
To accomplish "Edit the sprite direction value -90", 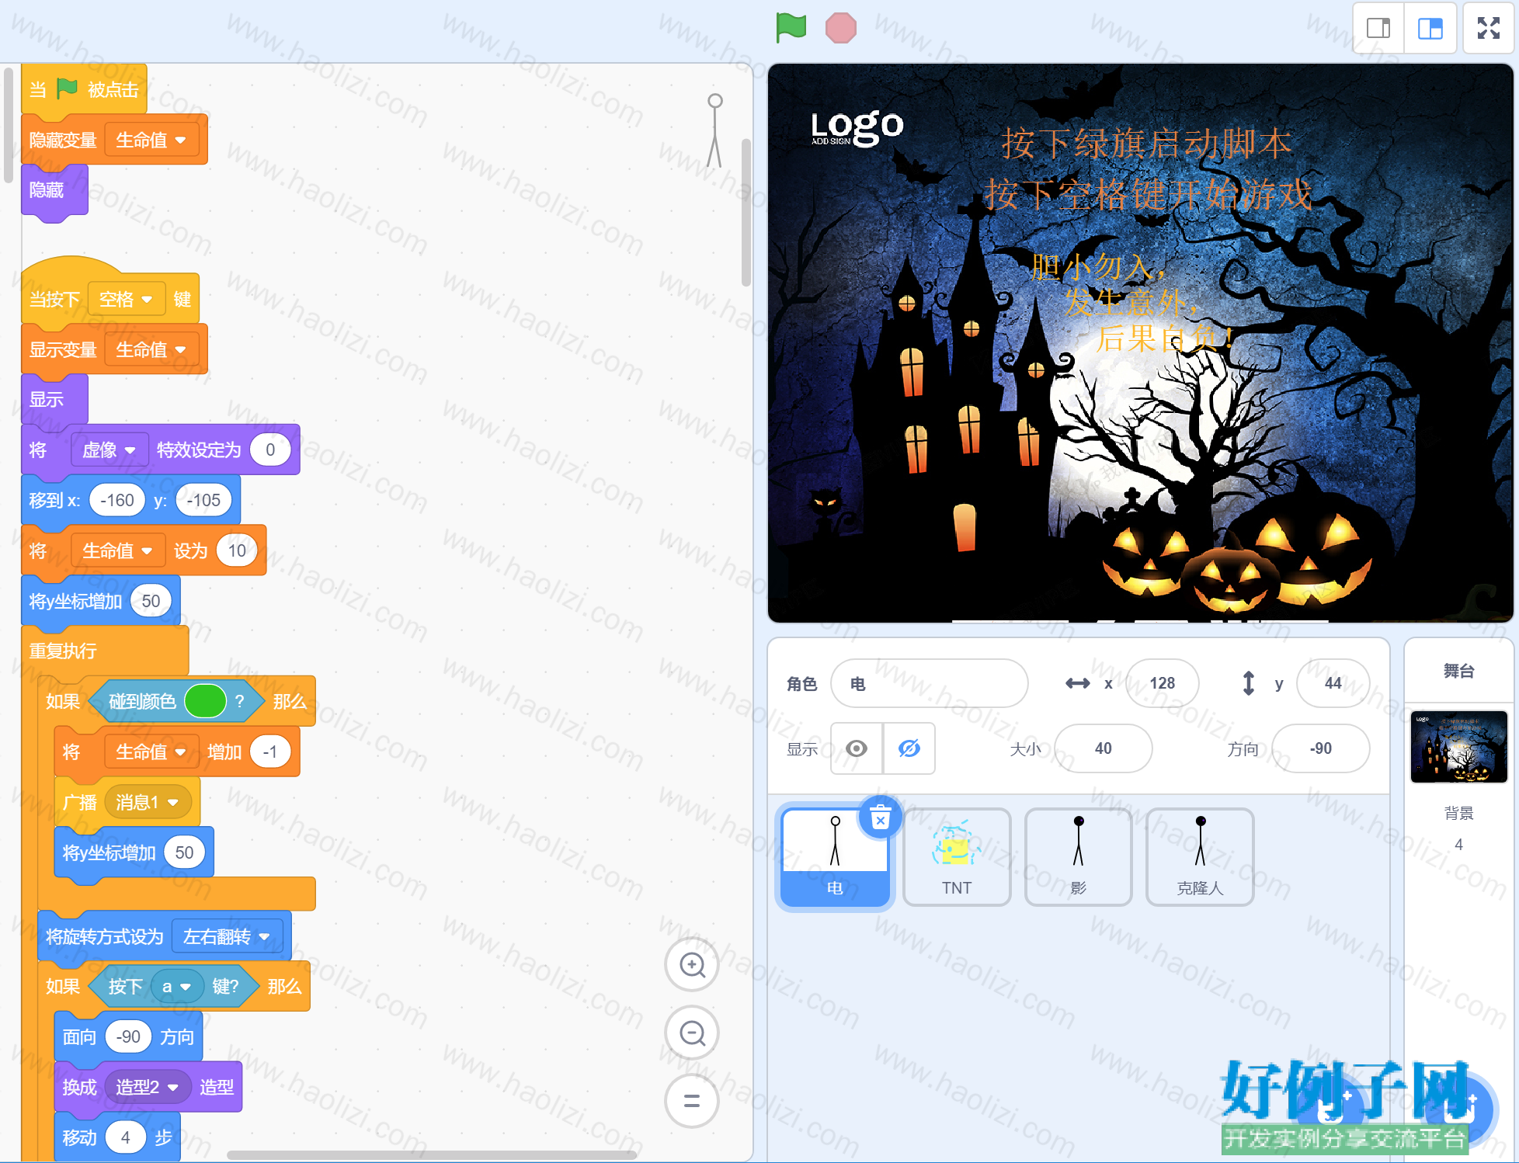I will [1320, 748].
